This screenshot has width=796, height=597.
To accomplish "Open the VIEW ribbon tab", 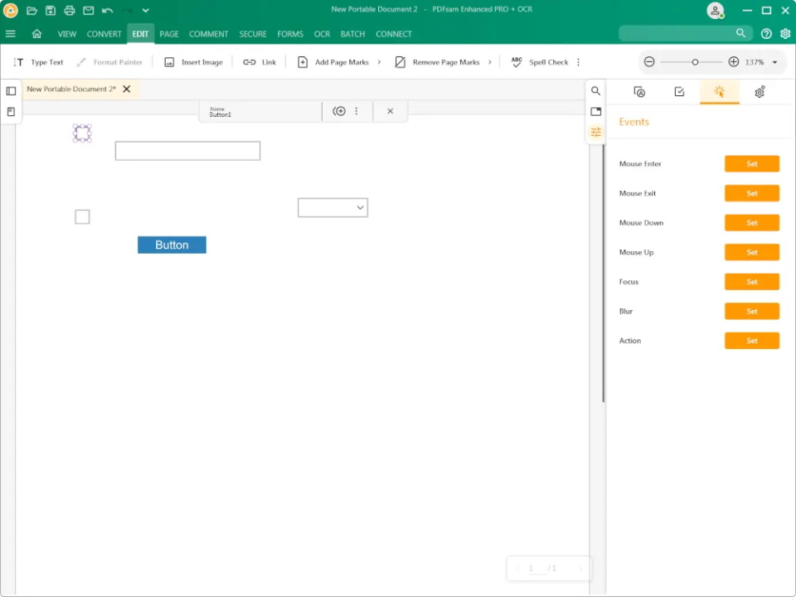I will (66, 34).
